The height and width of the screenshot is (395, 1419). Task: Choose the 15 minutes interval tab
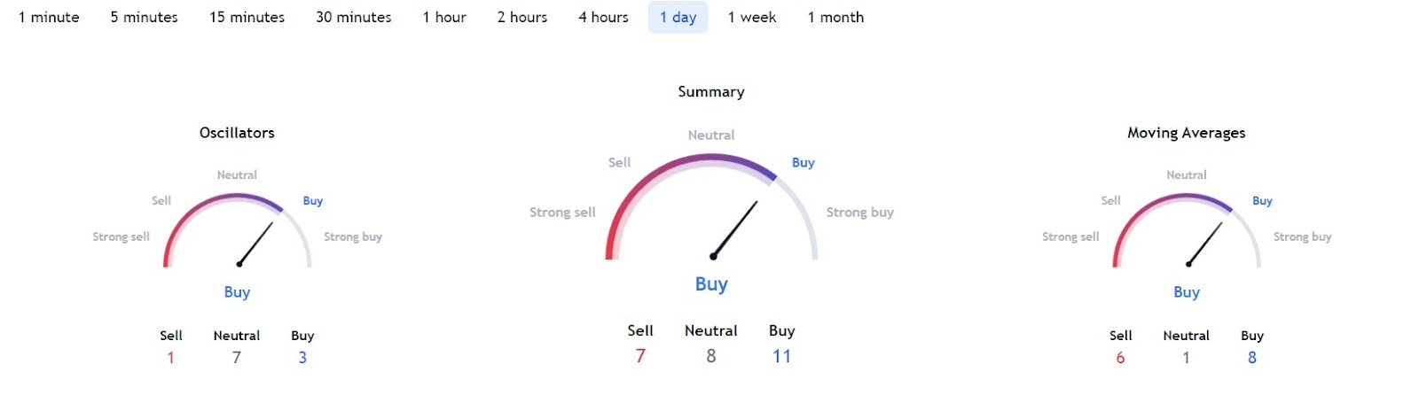point(247,18)
